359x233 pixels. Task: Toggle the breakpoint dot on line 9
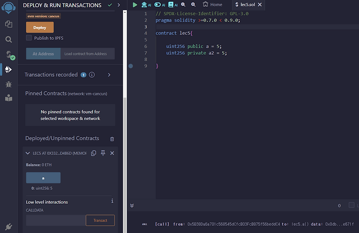pyautogui.click(x=131, y=66)
